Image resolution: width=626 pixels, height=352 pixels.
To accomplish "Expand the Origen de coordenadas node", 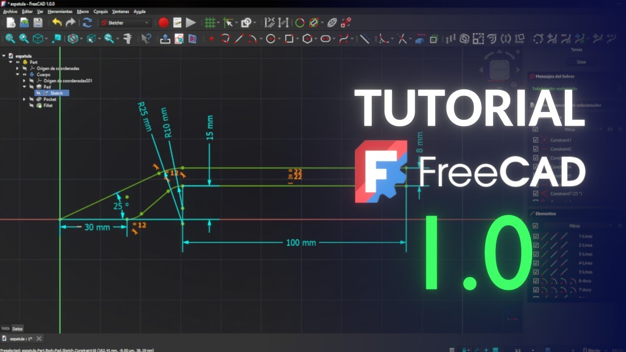I will pyautogui.click(x=17, y=68).
